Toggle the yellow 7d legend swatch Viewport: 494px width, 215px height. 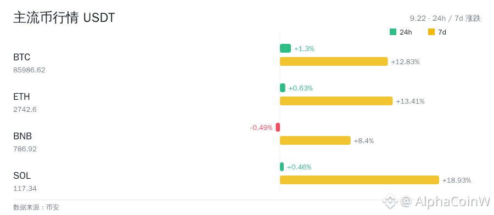[431, 32]
